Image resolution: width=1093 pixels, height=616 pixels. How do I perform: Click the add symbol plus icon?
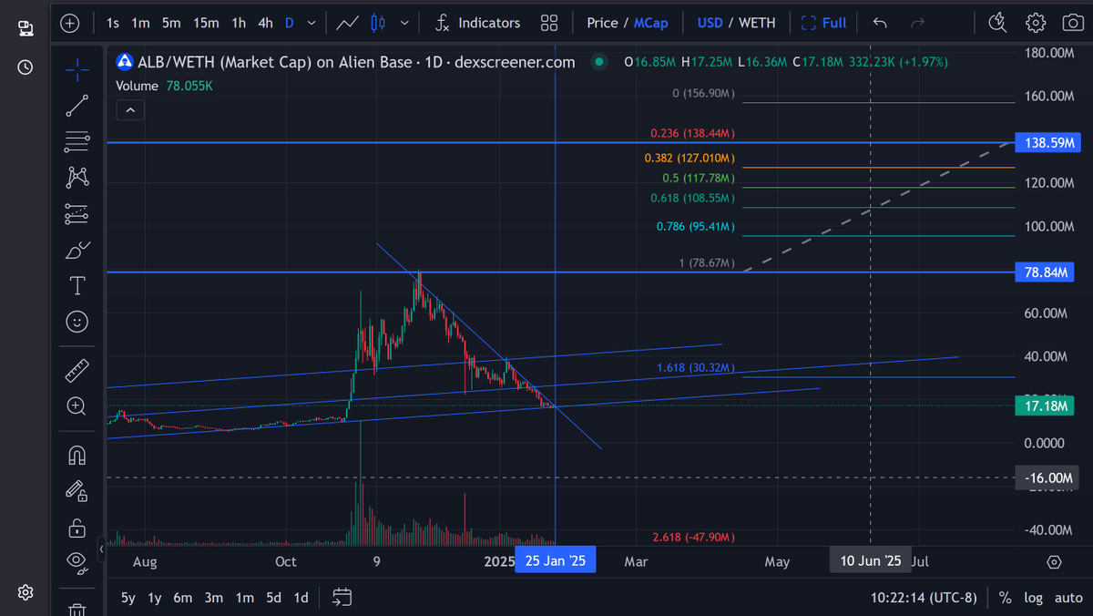coord(70,23)
